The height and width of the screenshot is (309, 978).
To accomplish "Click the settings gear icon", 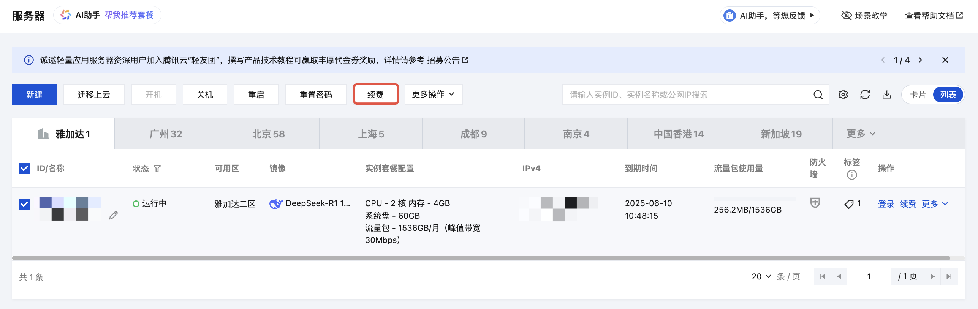I will coord(843,95).
